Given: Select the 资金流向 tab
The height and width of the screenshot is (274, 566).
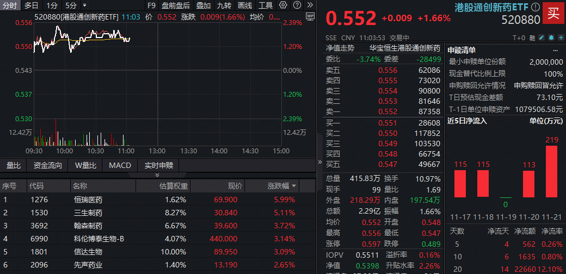Looking at the screenshot, I should tap(48, 165).
